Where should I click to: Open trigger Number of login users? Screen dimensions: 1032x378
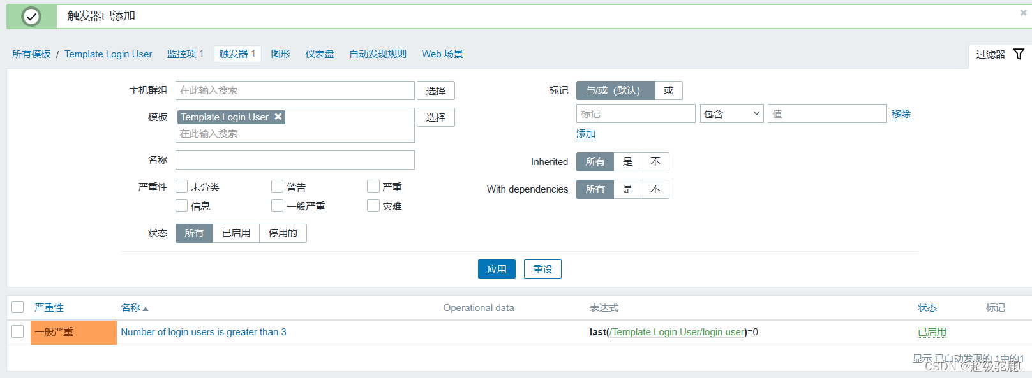204,331
